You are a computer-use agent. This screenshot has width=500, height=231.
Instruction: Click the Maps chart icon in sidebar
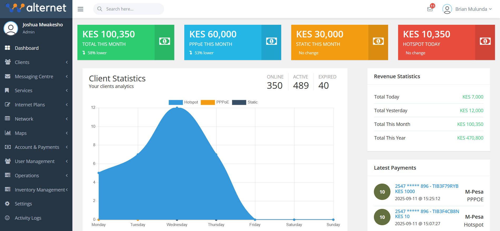[x=8, y=133]
